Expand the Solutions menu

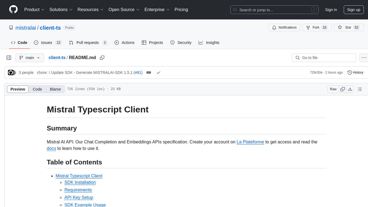61,9
